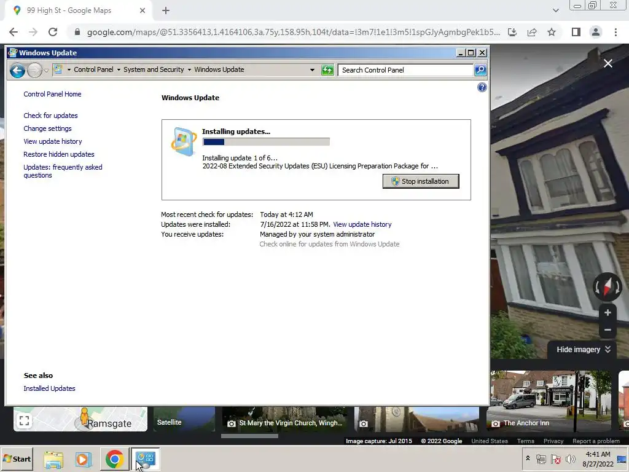The image size is (629, 472).
Task: Click install app icon in address bar
Action: pos(512,32)
